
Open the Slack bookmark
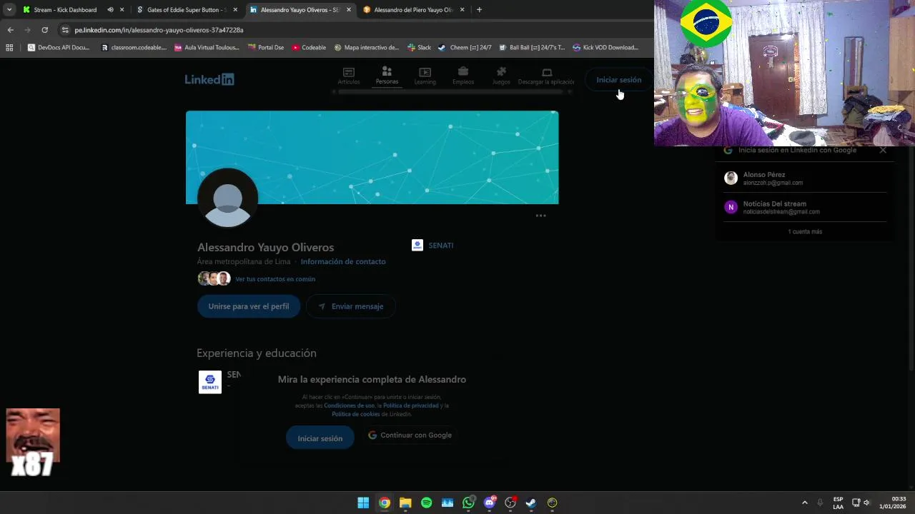[419, 48]
